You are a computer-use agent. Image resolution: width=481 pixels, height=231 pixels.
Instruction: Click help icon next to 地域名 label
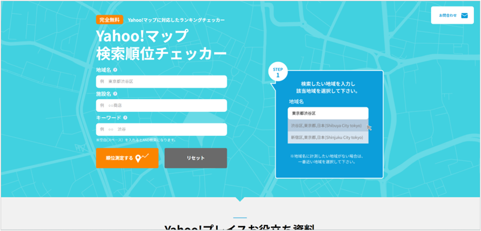(x=115, y=70)
